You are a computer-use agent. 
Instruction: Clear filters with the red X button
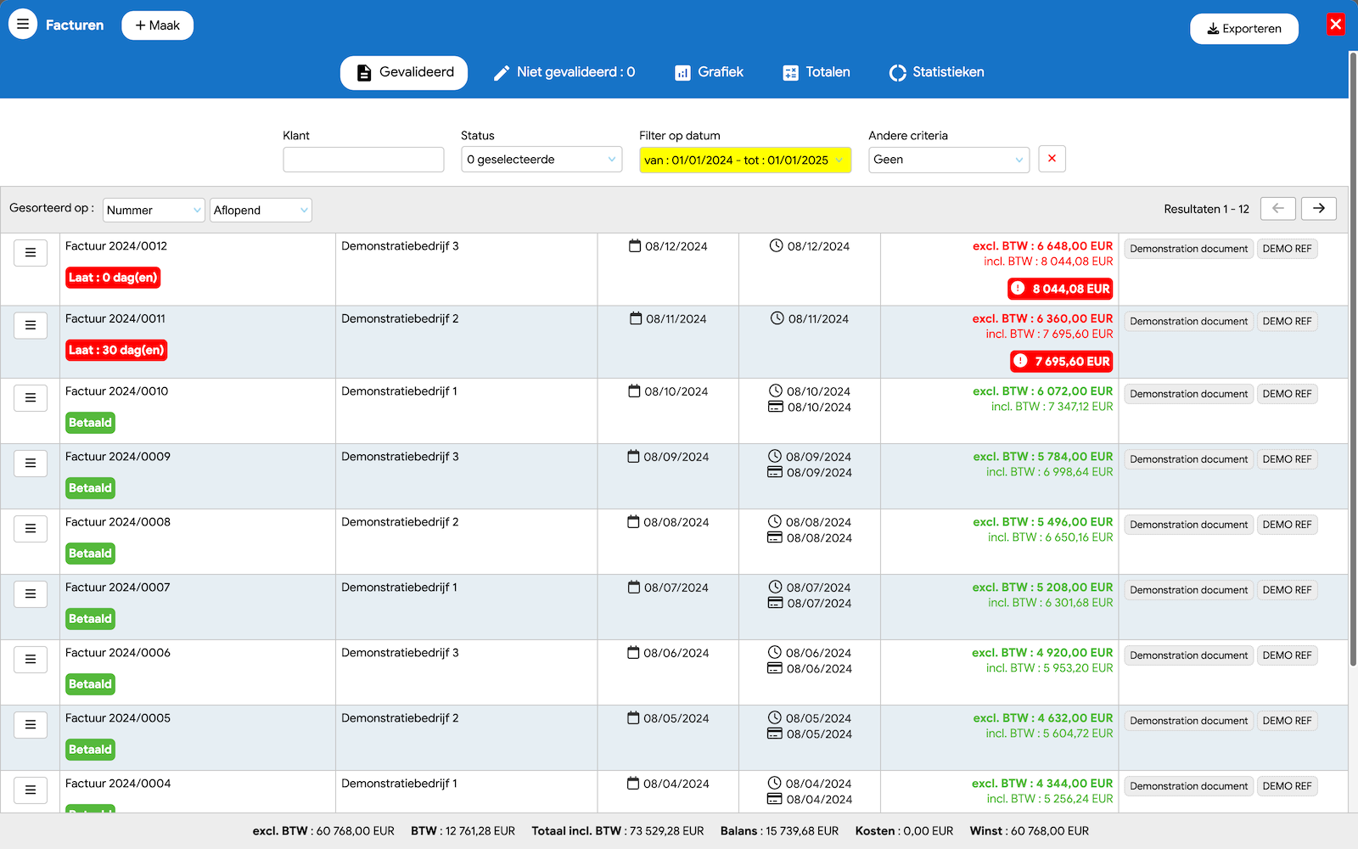coord(1052,159)
